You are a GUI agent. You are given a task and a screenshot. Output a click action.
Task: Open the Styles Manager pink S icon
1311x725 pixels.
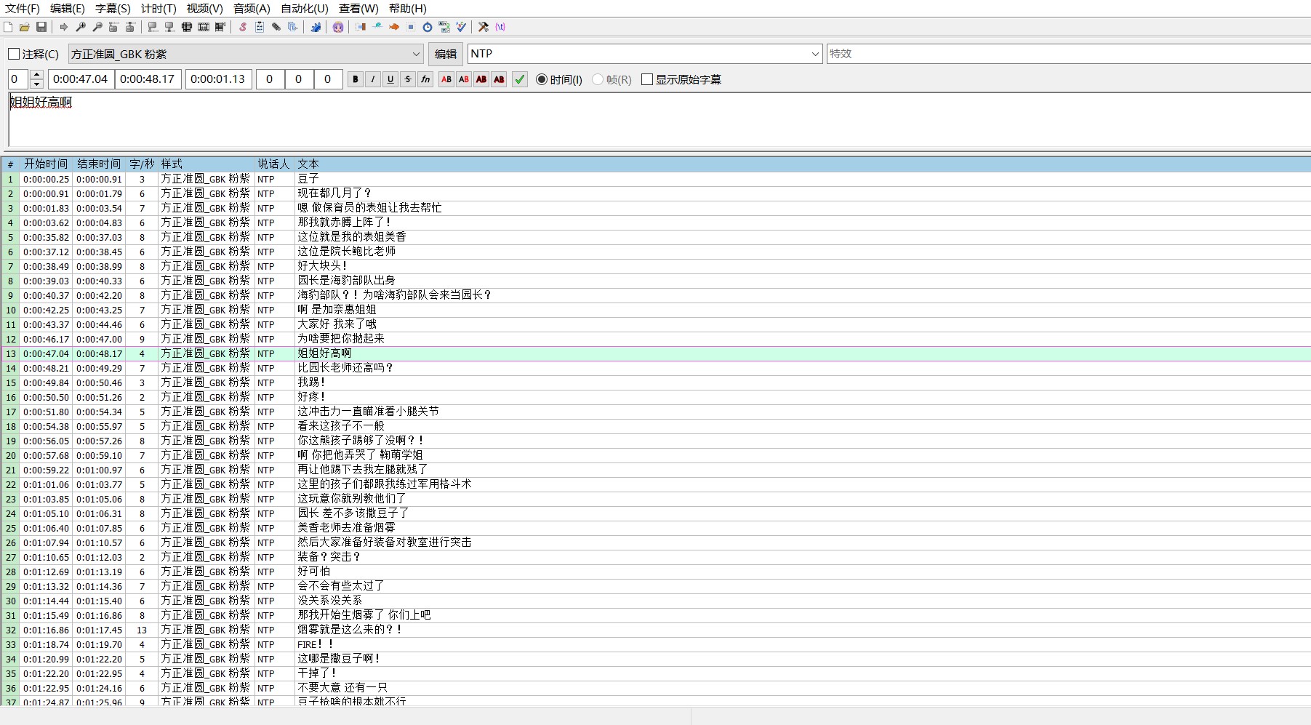[243, 27]
